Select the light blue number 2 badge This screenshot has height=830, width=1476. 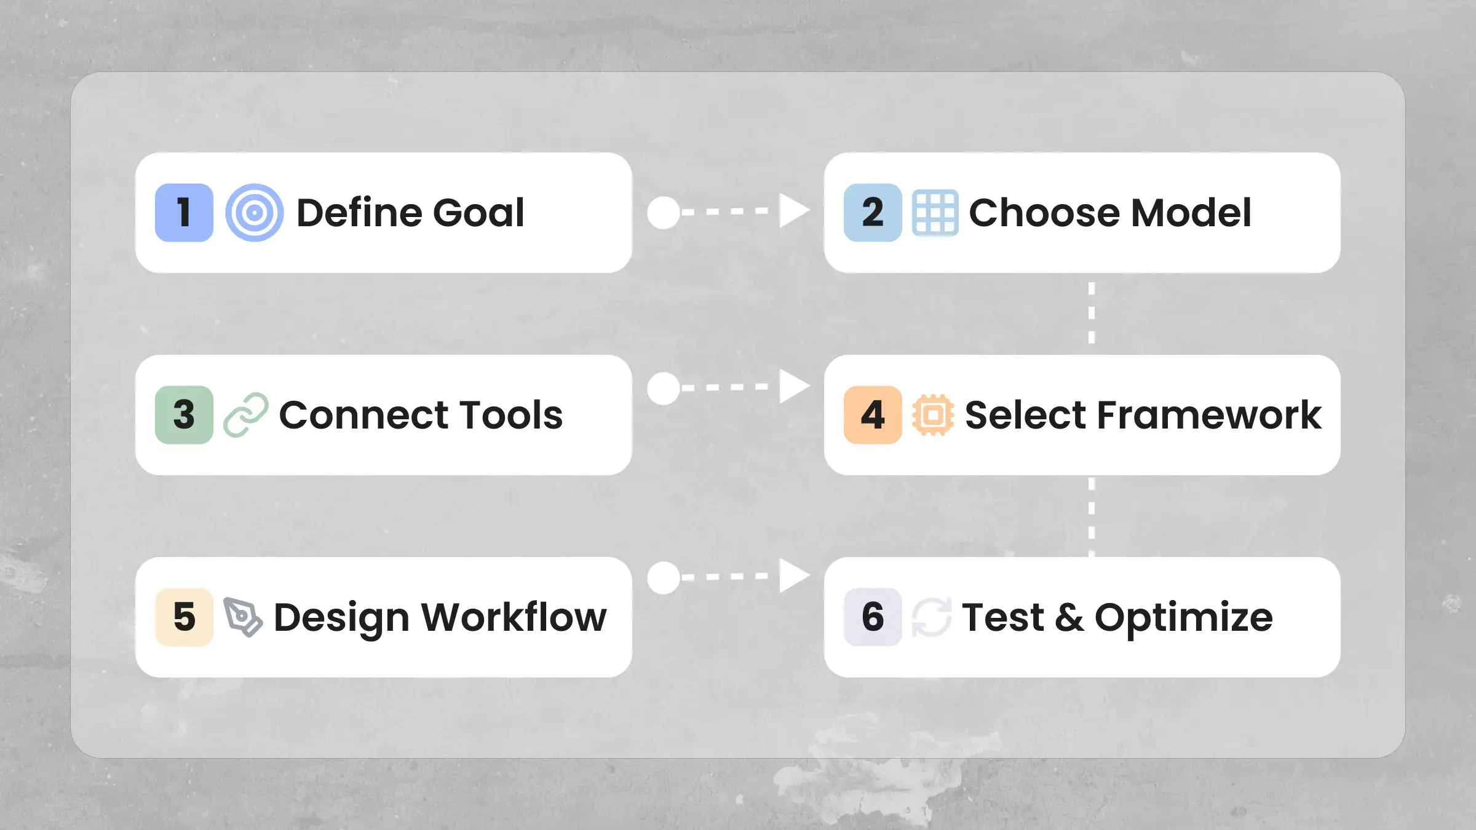(873, 213)
